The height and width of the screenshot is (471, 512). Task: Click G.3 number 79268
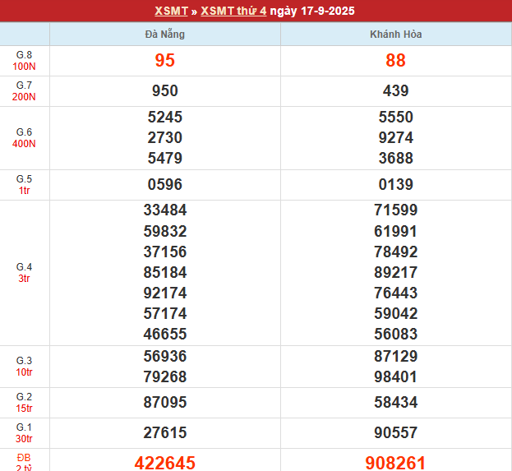(165, 377)
